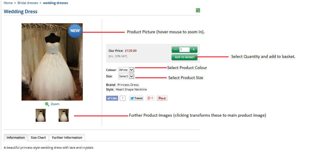Image resolution: width=319 pixels, height=153 pixels.
Task: Open the Size dropdown
Action: coord(126,76)
